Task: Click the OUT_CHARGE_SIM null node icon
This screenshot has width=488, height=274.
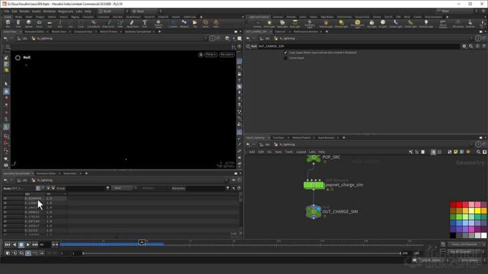Action: pos(313,211)
